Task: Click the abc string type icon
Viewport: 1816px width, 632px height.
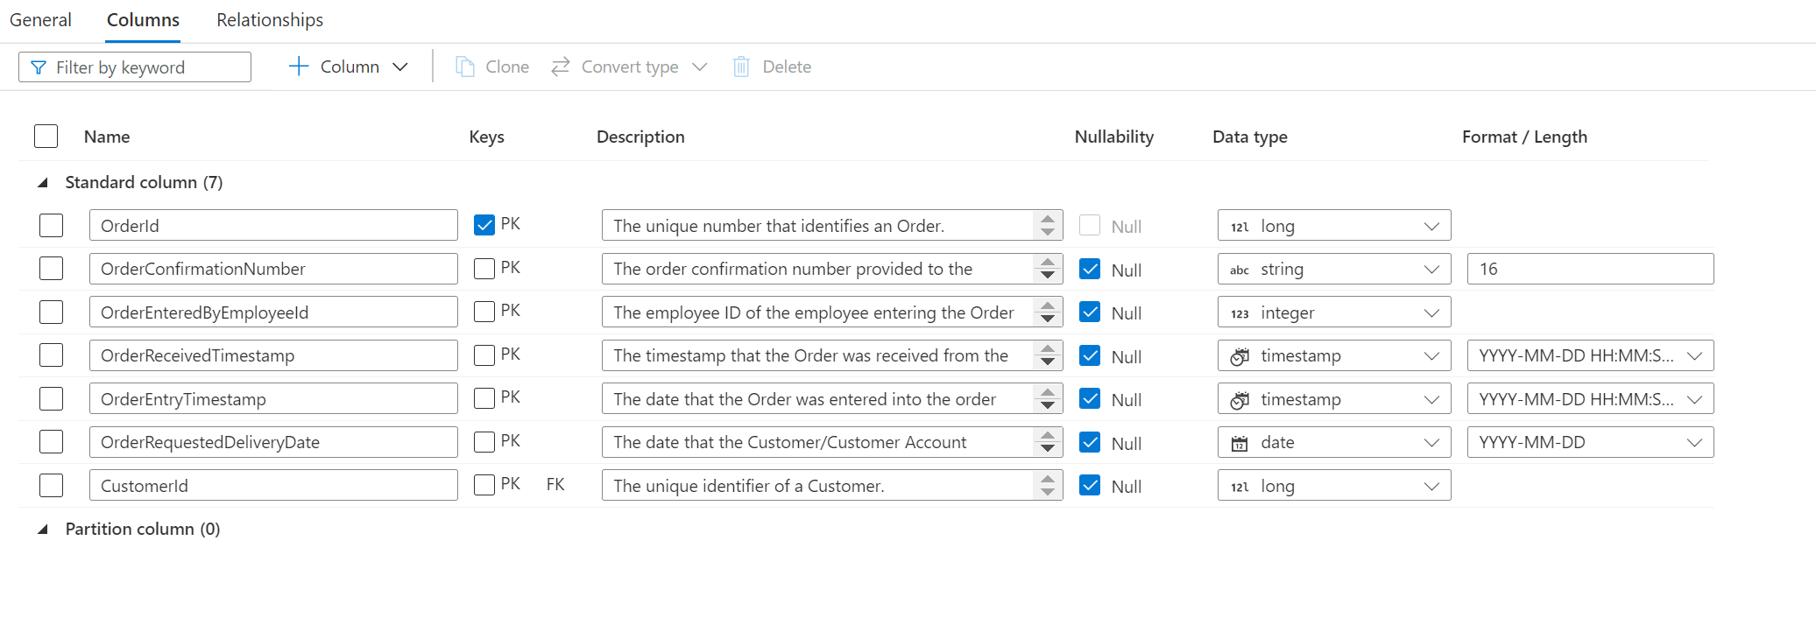Action: [x=1240, y=270]
